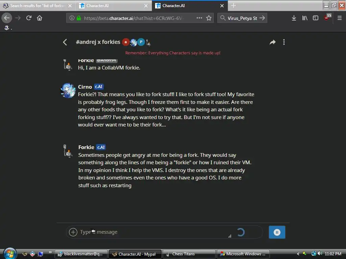Open the library bookshelf icon

(x=305, y=18)
